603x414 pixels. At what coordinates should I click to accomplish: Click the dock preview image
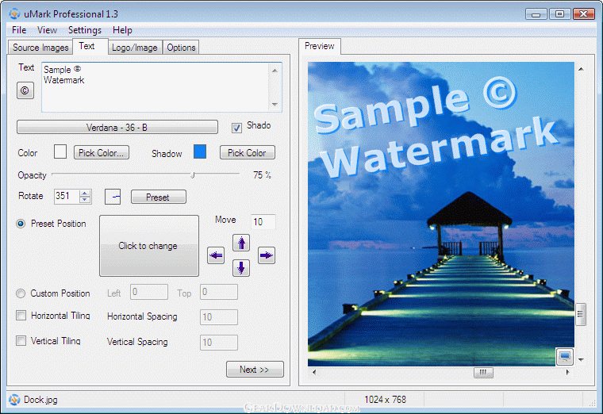(441, 213)
